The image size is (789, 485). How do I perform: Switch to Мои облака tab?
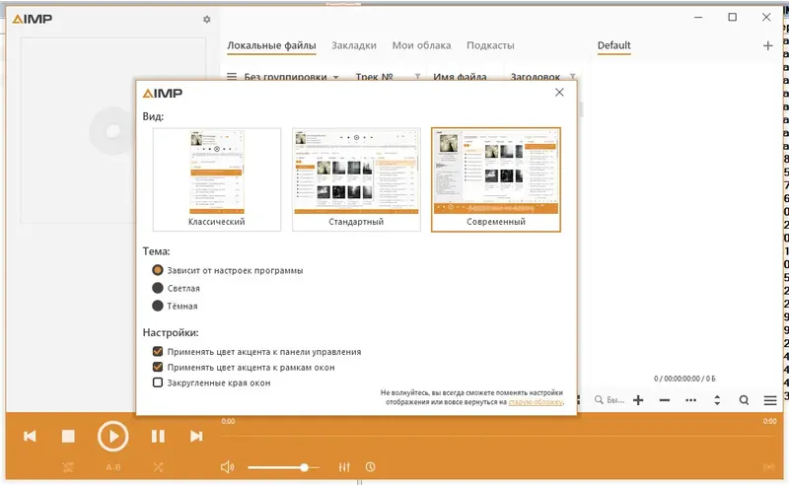(x=422, y=45)
